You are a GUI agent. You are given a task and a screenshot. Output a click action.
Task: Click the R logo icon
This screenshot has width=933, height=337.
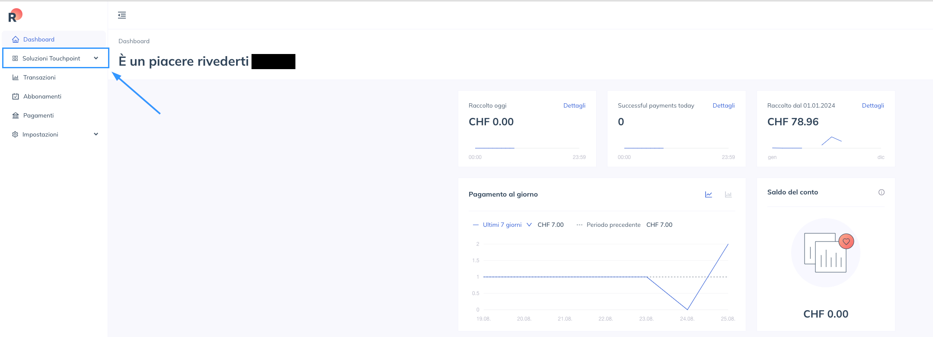15,16
